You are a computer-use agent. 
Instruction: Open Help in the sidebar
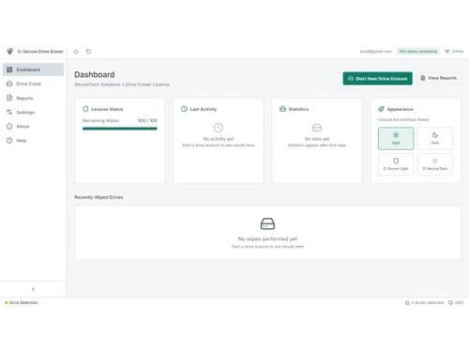33,141
